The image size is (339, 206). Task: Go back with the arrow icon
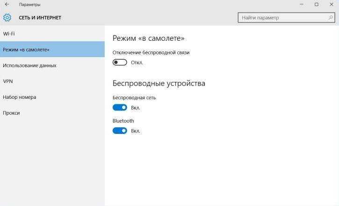[7, 4]
